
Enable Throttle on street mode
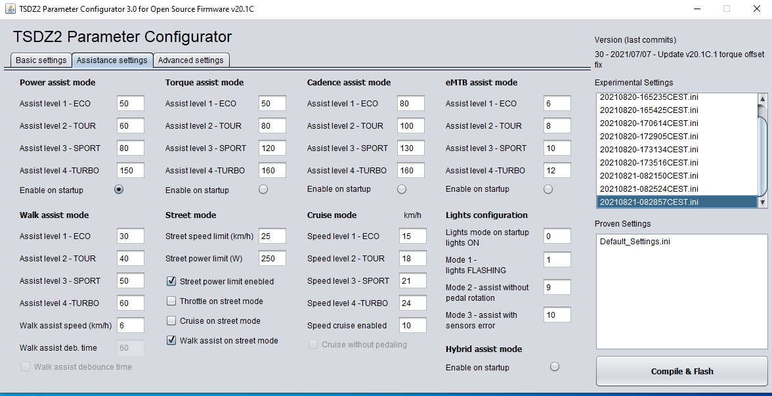coord(171,301)
